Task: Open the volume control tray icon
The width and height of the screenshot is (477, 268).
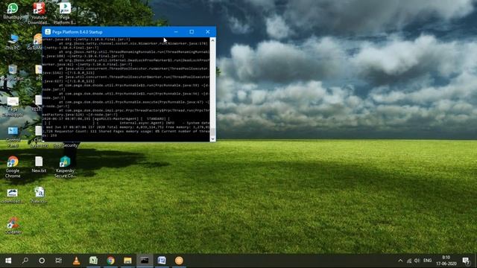Action: click(417, 261)
